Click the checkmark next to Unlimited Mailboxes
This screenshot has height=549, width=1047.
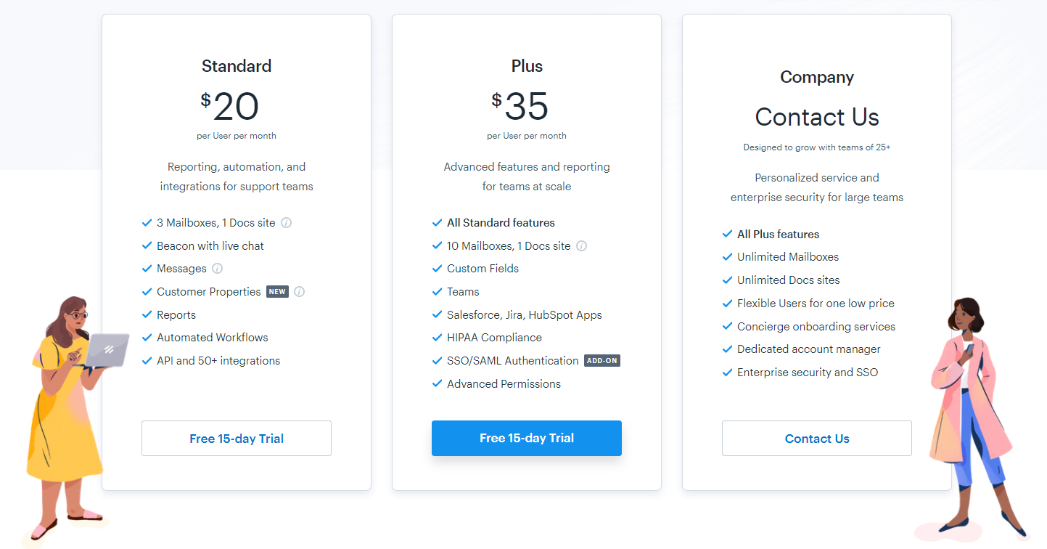point(727,257)
